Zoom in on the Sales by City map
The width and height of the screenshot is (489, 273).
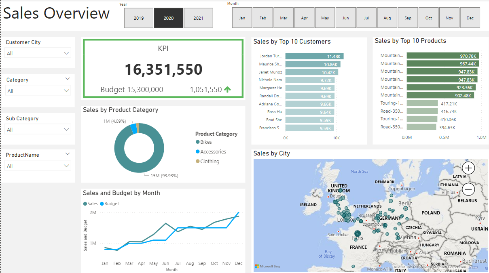pos(468,168)
